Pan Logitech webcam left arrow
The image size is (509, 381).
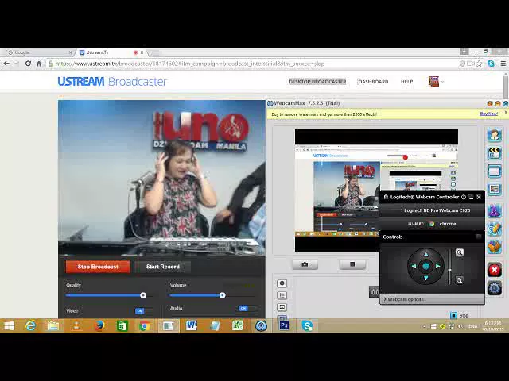[414, 267]
